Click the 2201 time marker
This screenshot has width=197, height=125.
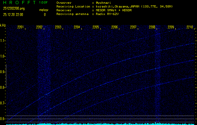point(21,27)
